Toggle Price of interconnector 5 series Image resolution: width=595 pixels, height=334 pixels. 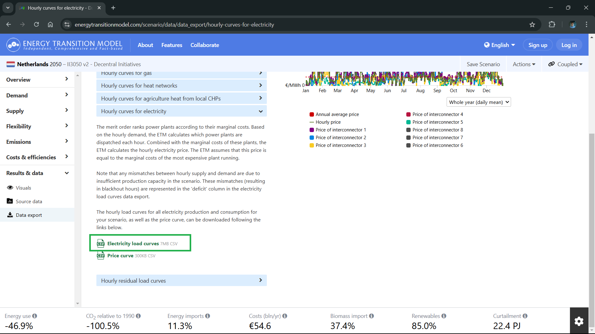pos(435,122)
